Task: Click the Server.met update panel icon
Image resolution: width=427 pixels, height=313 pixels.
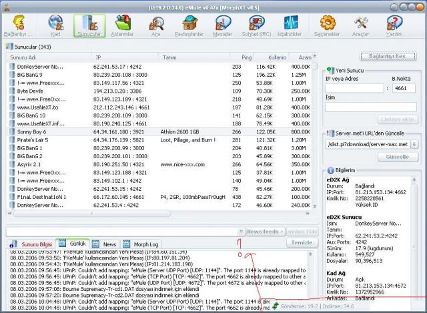Action: pyautogui.click(x=330, y=133)
